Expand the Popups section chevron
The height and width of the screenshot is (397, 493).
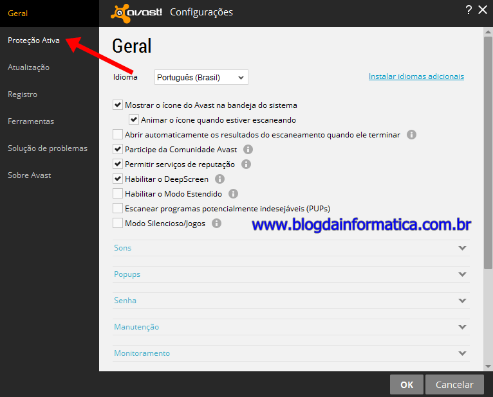(462, 274)
